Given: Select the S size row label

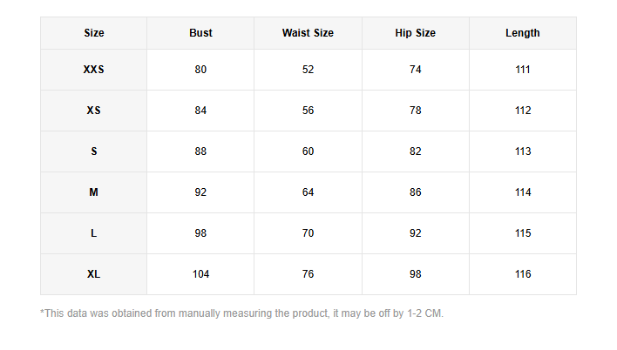Looking at the screenshot, I should [94, 151].
